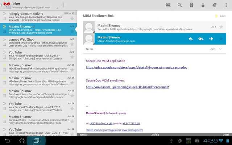Image resolution: width=232 pixels, height=145 pixels.
Task: Open the Maxim Shumov Jun 25 Enrollment link email
Action: click(38, 94)
